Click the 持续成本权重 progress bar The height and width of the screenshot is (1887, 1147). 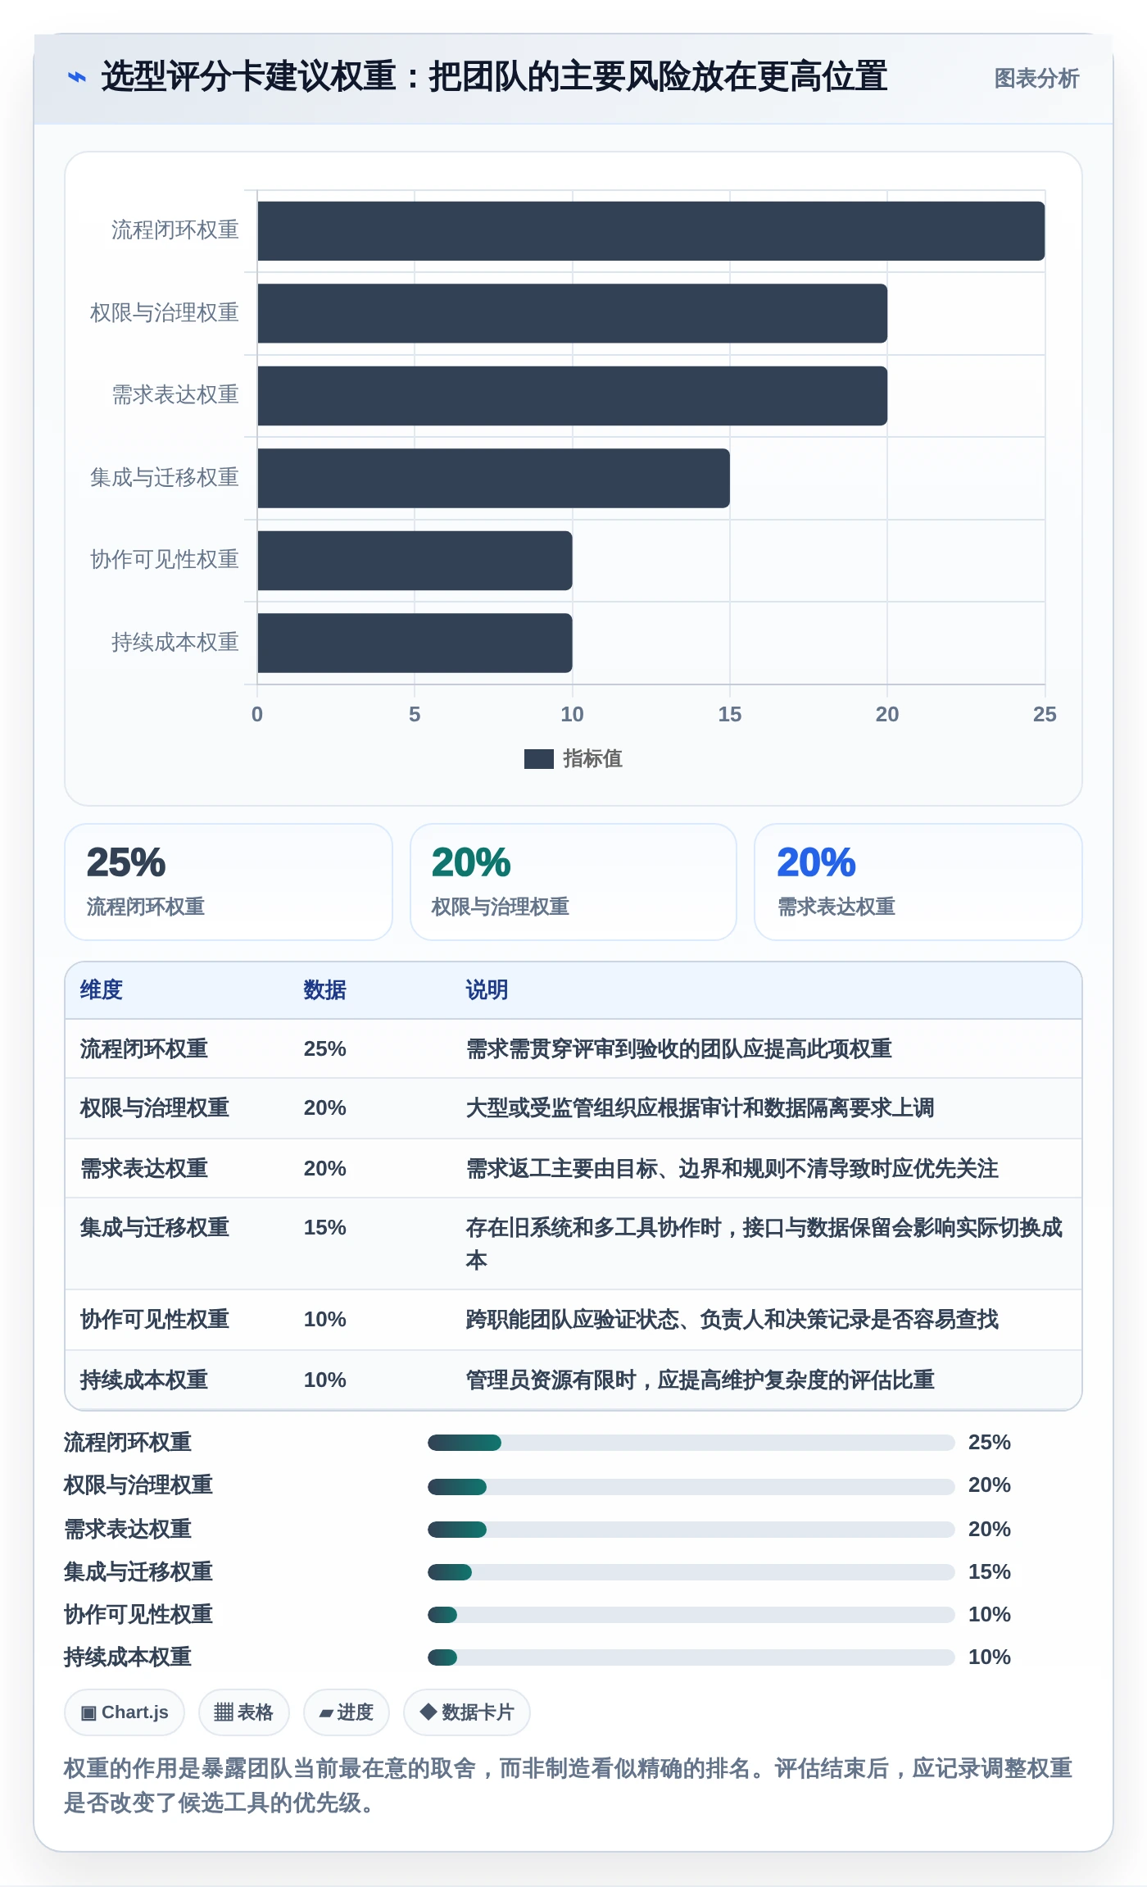(691, 1657)
